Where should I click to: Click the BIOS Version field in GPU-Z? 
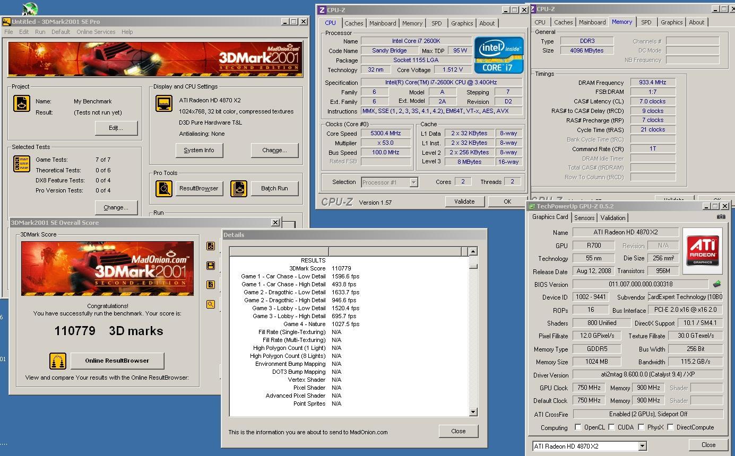(640, 284)
